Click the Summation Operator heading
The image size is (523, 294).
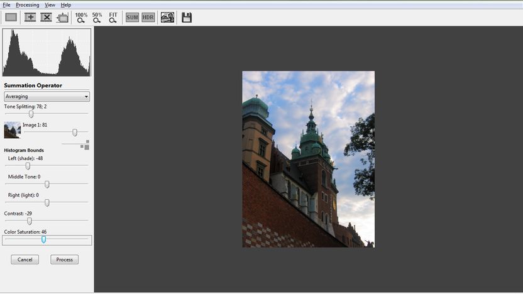[x=33, y=85]
